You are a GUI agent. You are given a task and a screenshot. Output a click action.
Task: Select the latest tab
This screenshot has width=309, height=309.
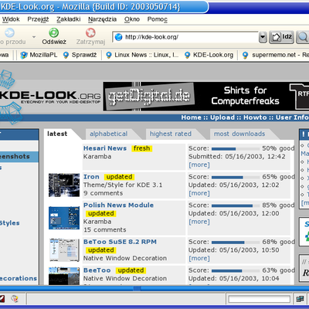(57, 134)
